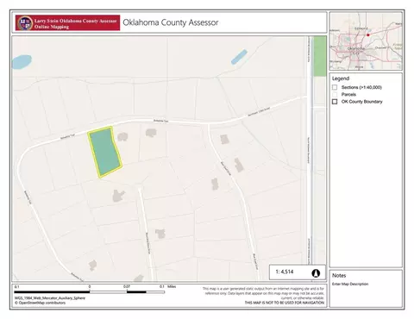This screenshot has width=414, height=319.
Task: Click 'WGS_1984_Web_Mercator_Auxiliary_Sphere' text
Action: [x=50, y=298]
